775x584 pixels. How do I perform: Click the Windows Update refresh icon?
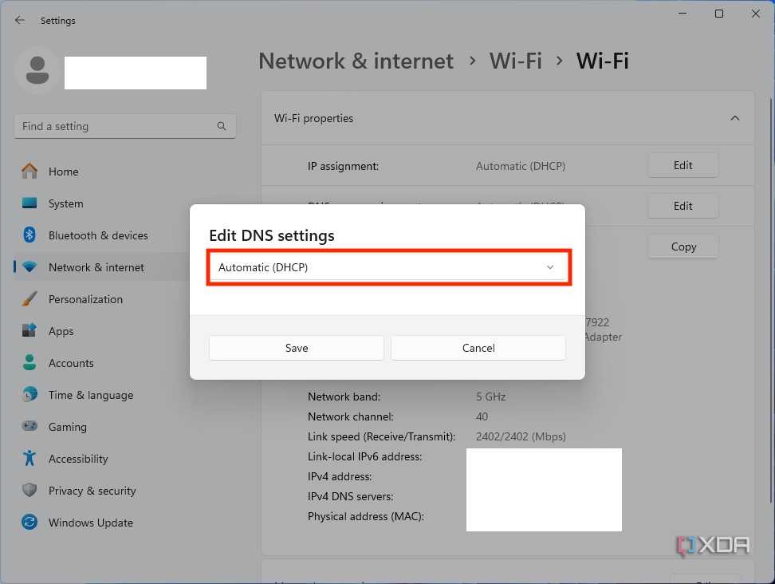coord(30,523)
